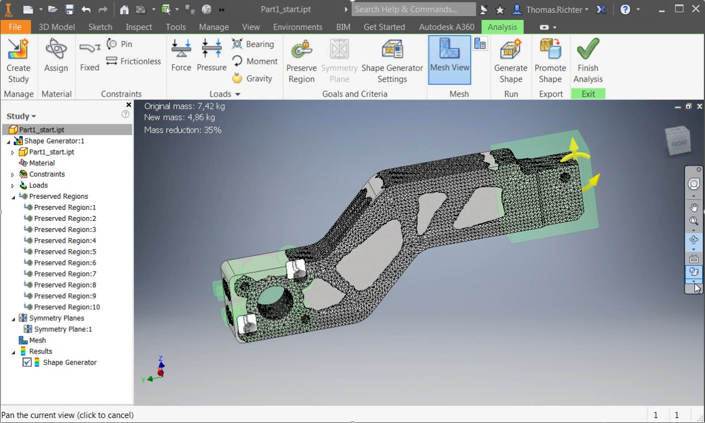Activate the Pan tool in navigation bar

pos(693,207)
